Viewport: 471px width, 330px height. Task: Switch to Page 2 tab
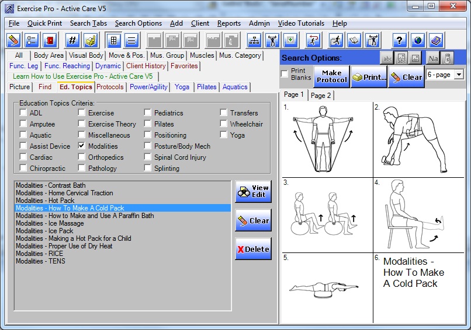[320, 96]
